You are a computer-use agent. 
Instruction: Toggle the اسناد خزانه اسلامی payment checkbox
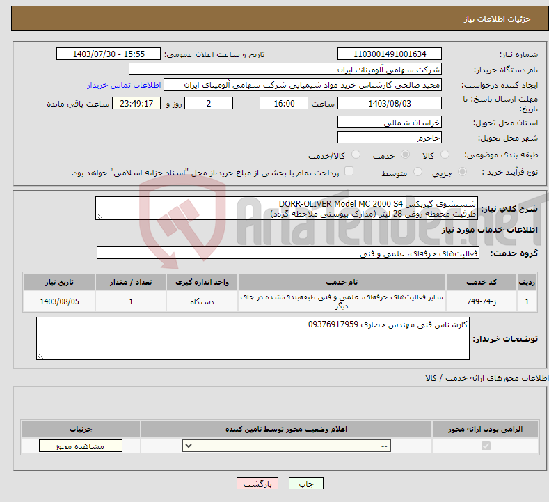[349, 171]
